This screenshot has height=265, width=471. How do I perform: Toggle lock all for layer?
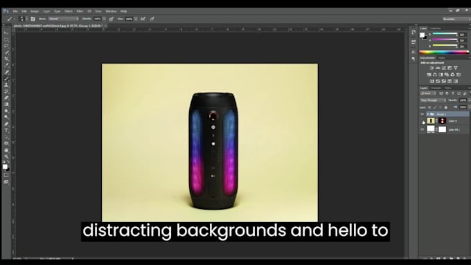[446, 107]
